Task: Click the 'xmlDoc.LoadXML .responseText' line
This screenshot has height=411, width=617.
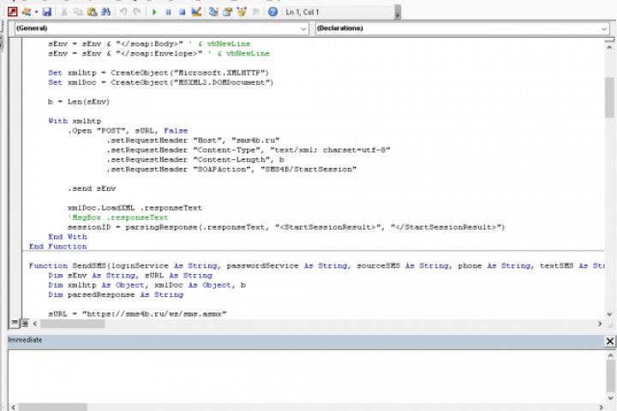Action: tap(135, 208)
